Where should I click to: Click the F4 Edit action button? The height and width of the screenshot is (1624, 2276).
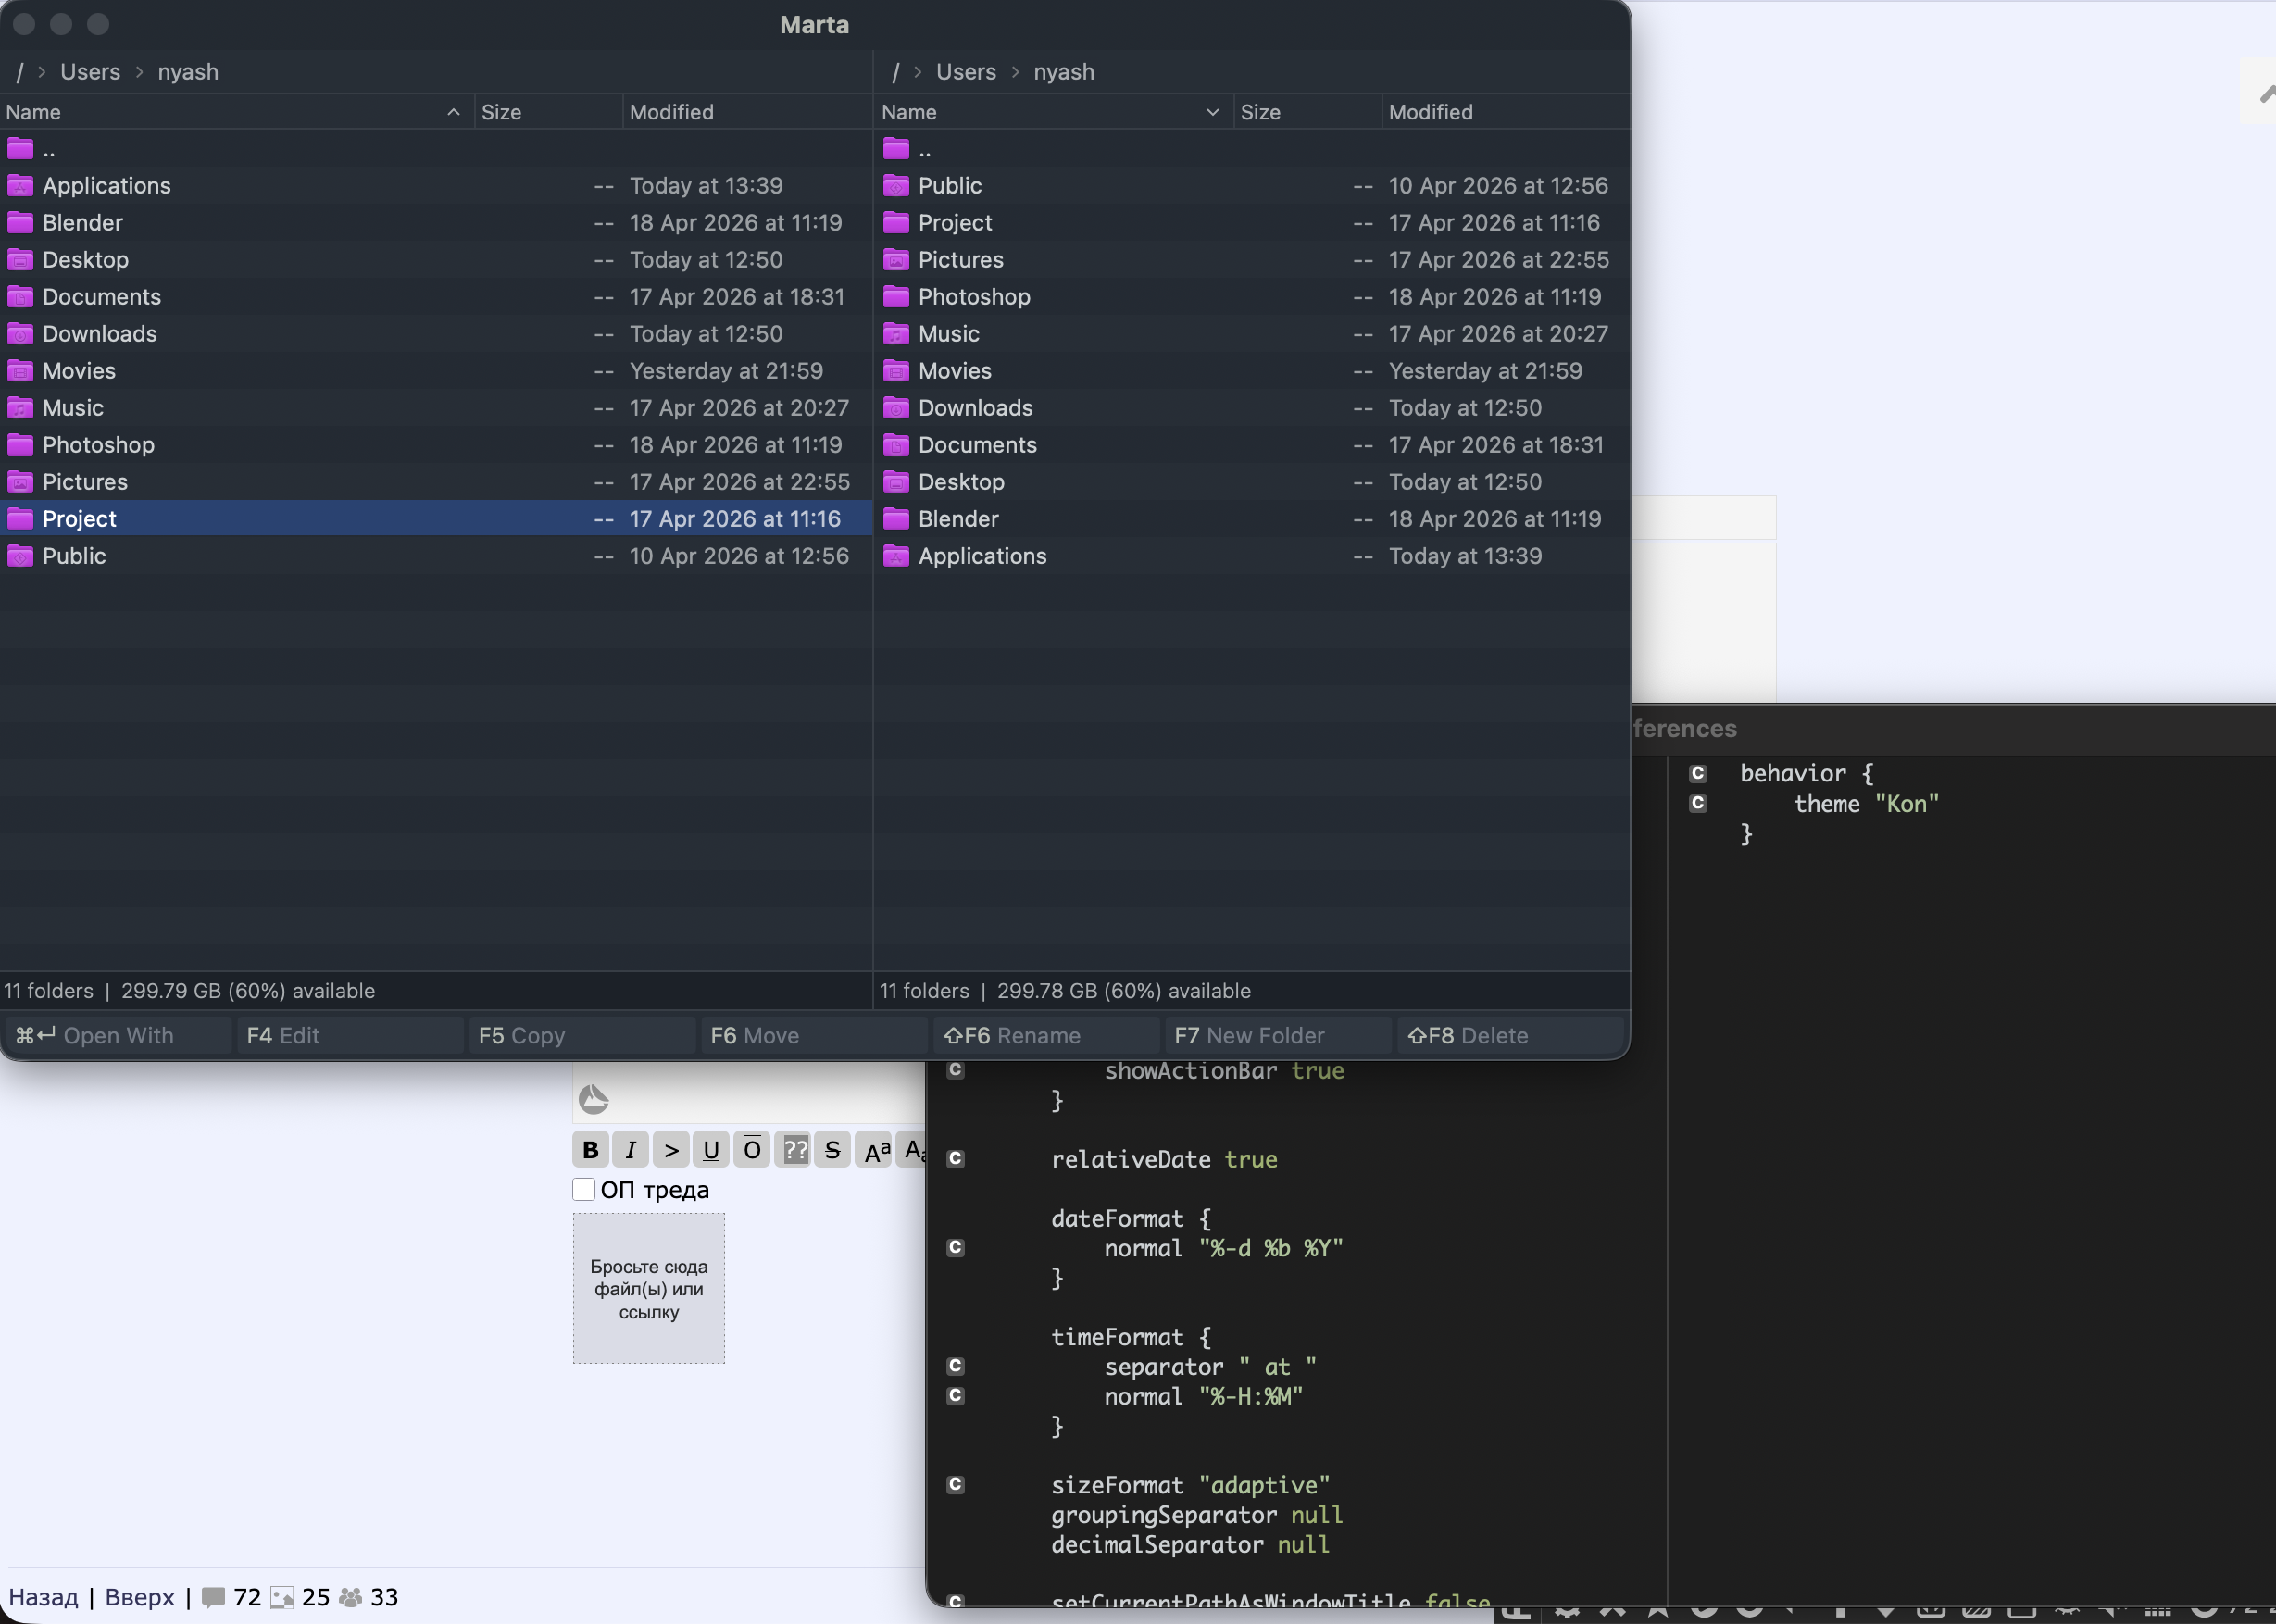[x=350, y=1036]
